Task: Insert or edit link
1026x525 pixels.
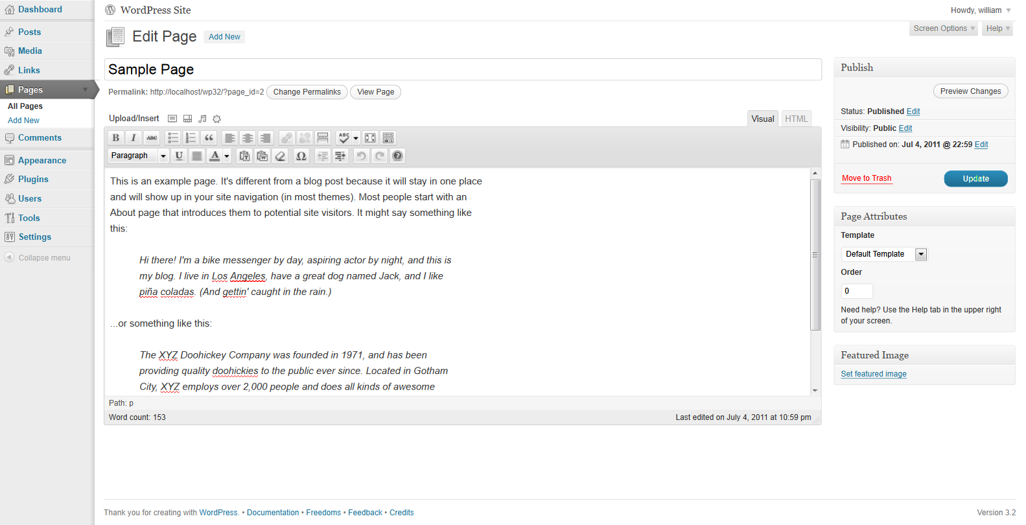Action: [x=286, y=137]
